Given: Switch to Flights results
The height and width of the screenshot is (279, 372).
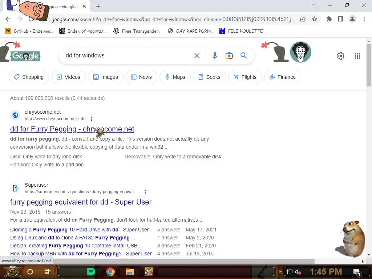Looking at the screenshot, I should point(245,77).
